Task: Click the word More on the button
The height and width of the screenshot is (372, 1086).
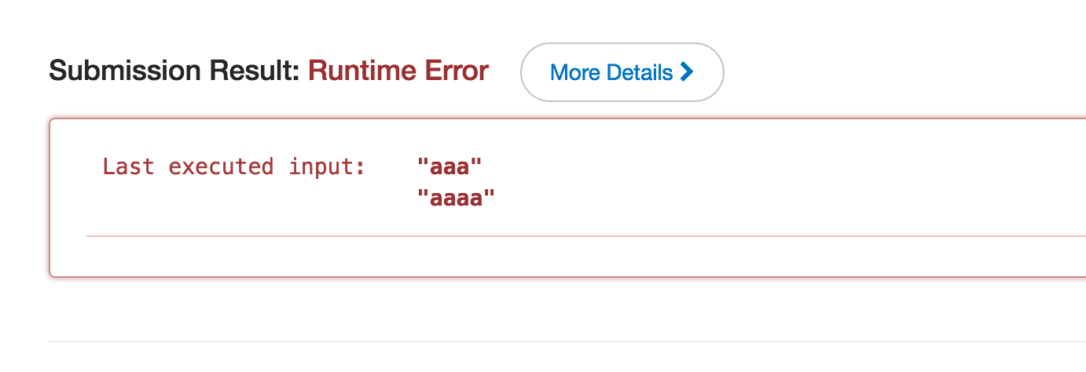Action: pyautogui.click(x=576, y=72)
